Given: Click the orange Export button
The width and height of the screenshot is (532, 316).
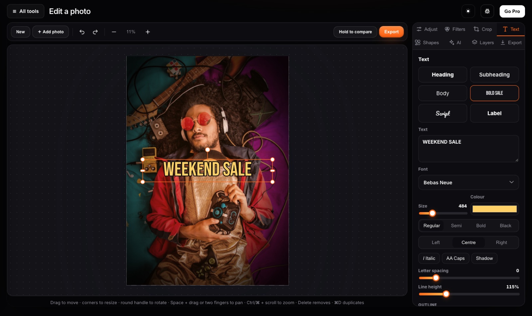Looking at the screenshot, I should 391,32.
